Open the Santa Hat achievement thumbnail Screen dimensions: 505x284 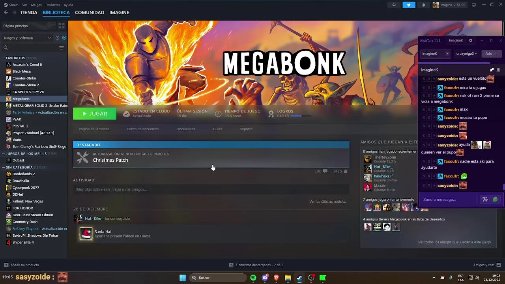pos(86,234)
